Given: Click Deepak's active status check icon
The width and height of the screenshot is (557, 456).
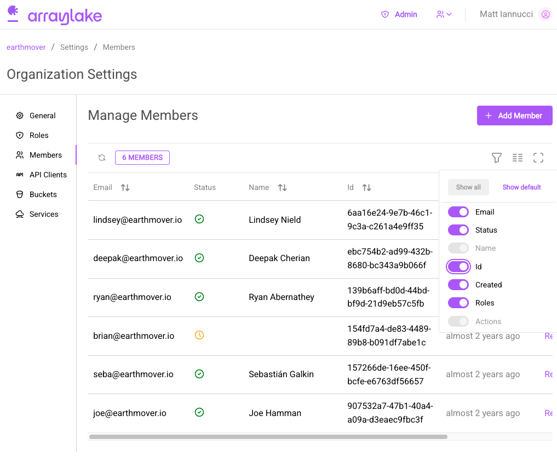Looking at the screenshot, I should (x=199, y=258).
